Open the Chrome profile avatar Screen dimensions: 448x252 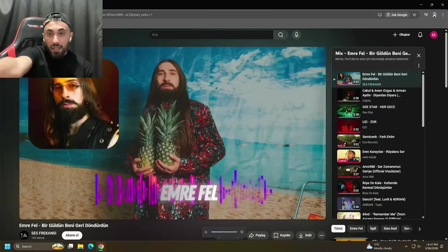click(434, 15)
